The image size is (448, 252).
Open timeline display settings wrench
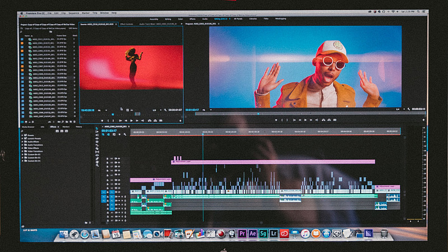[x=125, y=134]
